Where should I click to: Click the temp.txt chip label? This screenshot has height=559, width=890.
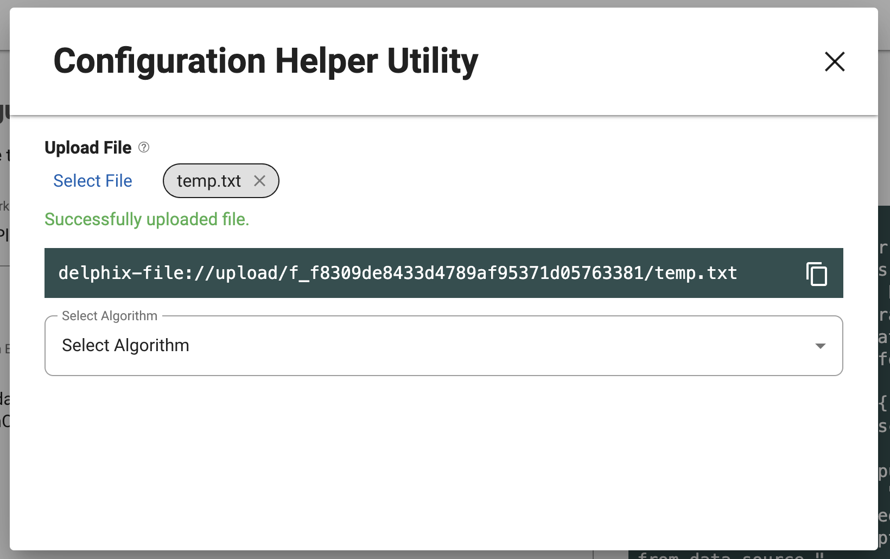click(x=208, y=181)
